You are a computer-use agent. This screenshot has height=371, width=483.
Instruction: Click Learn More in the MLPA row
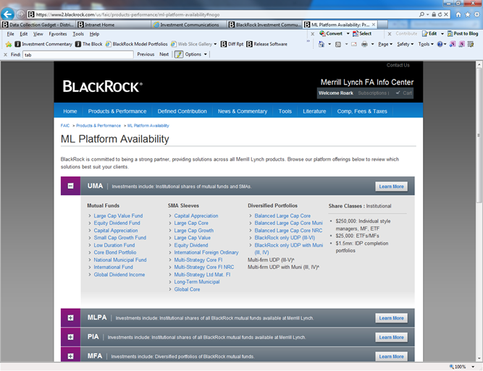click(391, 318)
